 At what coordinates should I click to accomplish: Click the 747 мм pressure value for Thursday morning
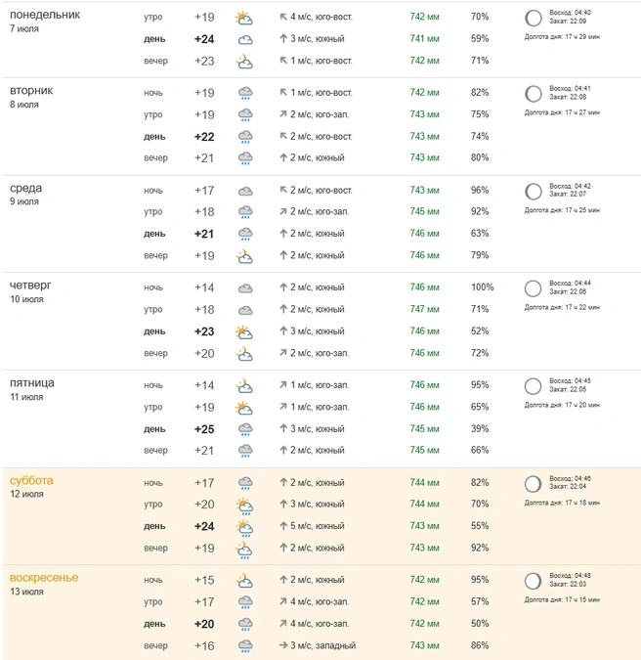click(424, 309)
